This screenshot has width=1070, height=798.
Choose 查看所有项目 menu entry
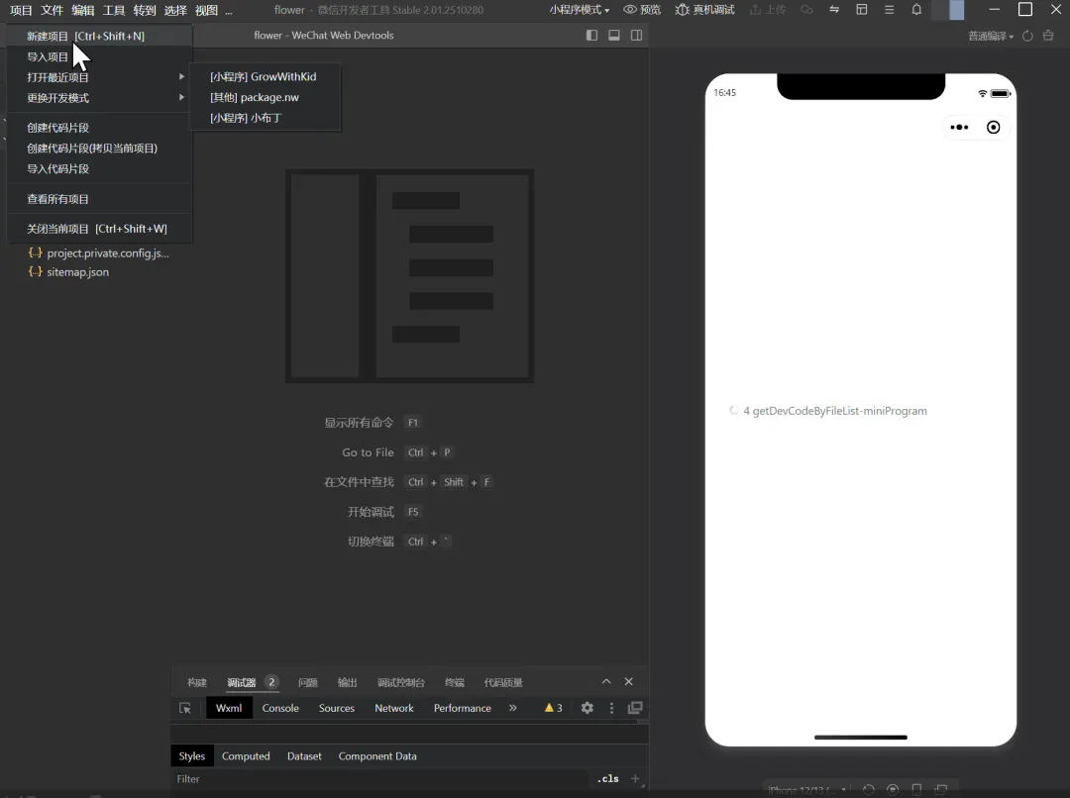click(100, 199)
